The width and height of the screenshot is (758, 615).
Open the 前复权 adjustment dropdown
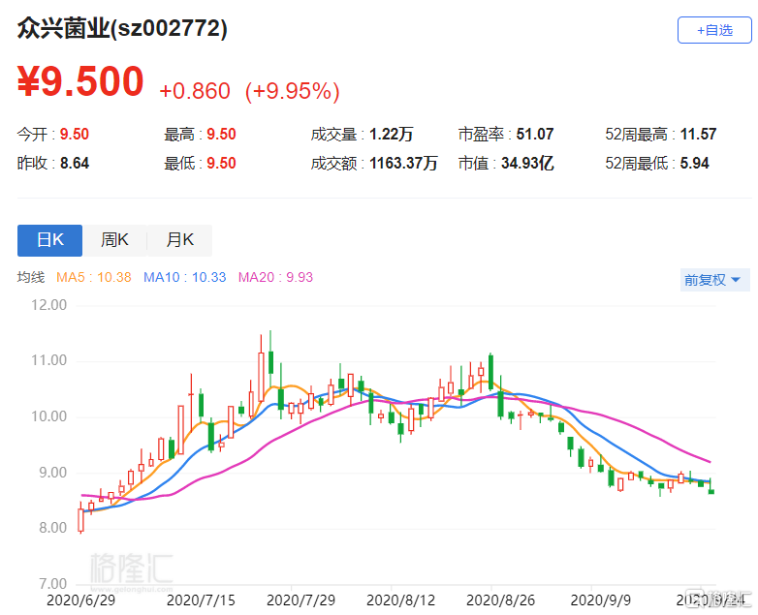tap(714, 280)
